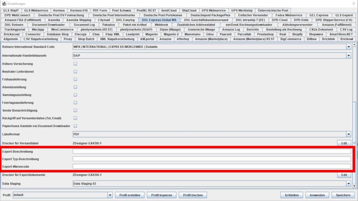
Task: Save settings with Speichern
Action: click(343, 195)
